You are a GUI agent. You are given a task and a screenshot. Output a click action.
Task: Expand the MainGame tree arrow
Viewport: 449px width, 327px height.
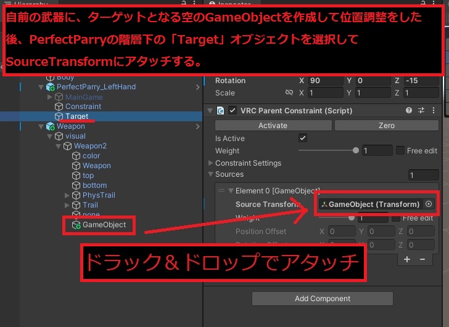point(49,97)
